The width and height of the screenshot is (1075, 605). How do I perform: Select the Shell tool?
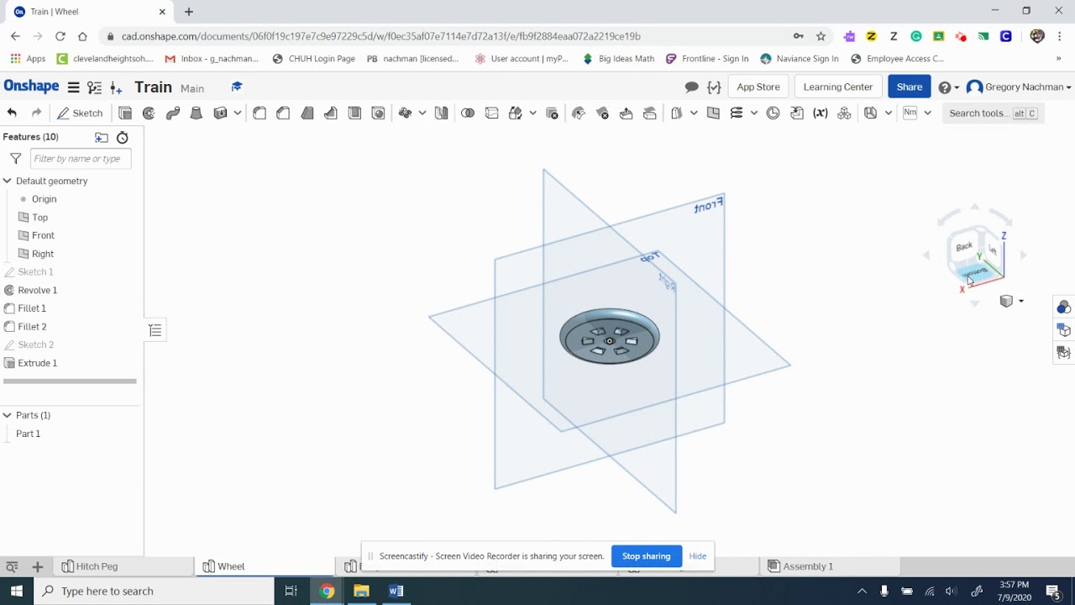pos(354,113)
